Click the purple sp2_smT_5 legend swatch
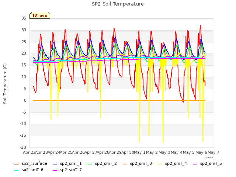The width and height of the screenshot is (236, 177). click(195, 164)
